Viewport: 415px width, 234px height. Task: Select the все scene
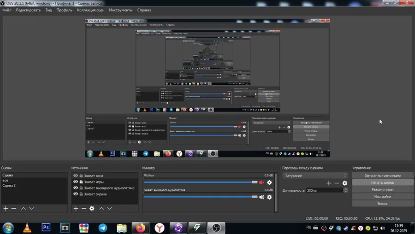click(x=35, y=180)
